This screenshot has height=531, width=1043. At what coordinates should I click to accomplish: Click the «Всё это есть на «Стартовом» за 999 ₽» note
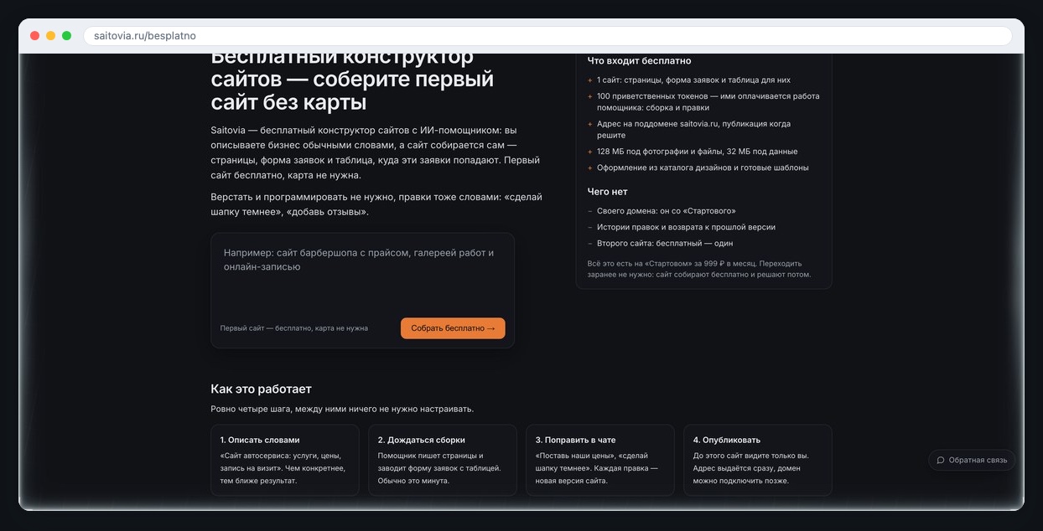click(x=699, y=269)
